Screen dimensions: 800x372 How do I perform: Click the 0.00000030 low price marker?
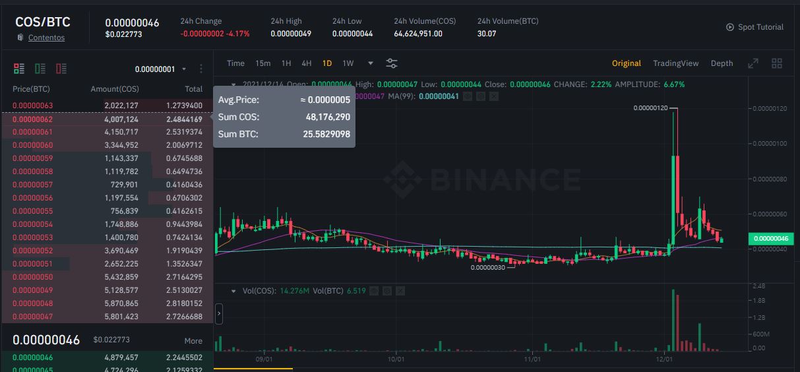coord(488,267)
